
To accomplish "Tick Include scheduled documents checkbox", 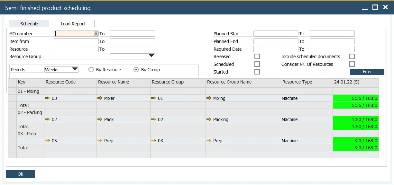I will (352, 57).
